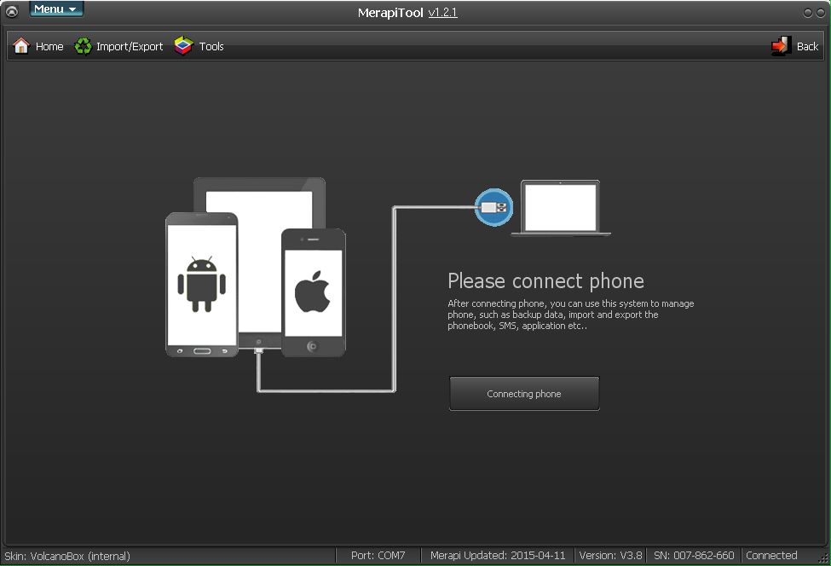The height and width of the screenshot is (566, 831).
Task: Click the Apple iPhone illustration
Action: click(x=313, y=292)
